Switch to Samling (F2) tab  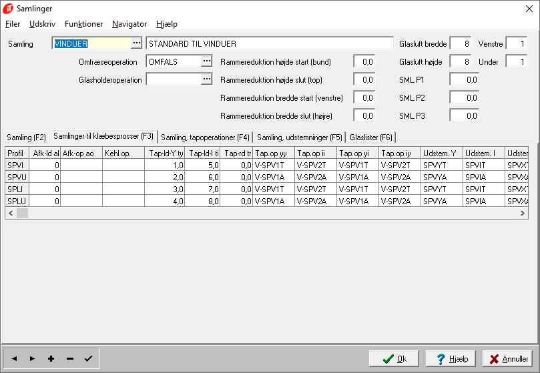click(x=26, y=137)
